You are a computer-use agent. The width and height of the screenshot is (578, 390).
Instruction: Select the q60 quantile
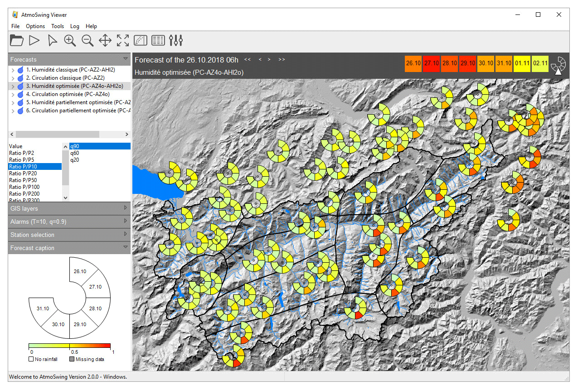tap(75, 153)
